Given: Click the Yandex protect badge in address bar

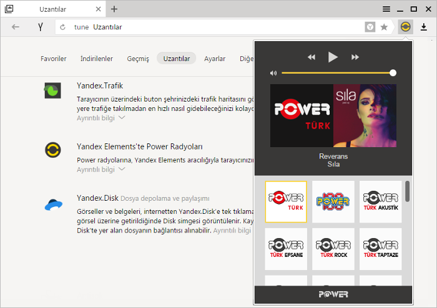Looking at the screenshot, I should [370, 27].
